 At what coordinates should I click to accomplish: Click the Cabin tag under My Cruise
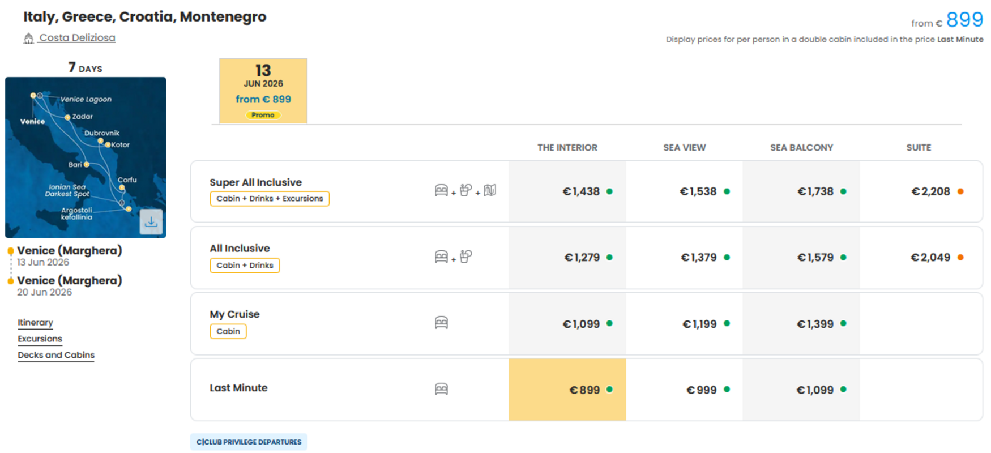point(228,331)
